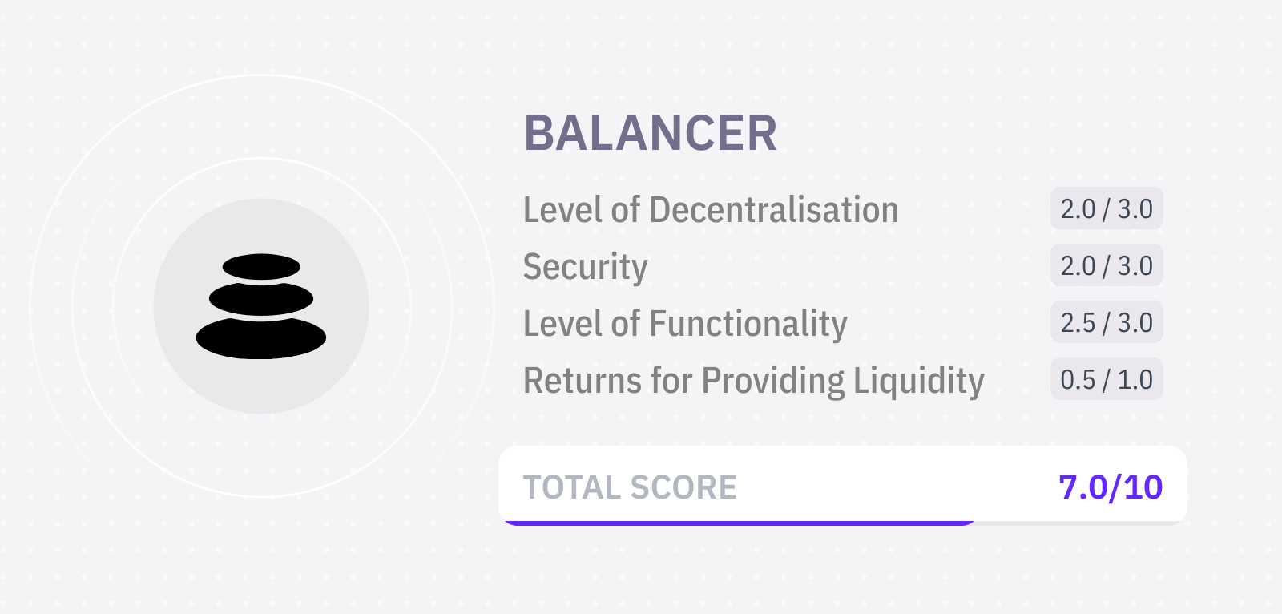Viewport: 1282px width, 614px height.
Task: Click the bottom stone of the Balancer logo
Action: (x=261, y=338)
